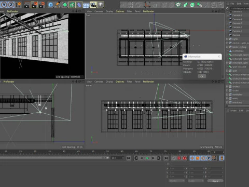The height and width of the screenshot is (187, 249).
Task: Toggle rotation keyframe recording icon
Action: click(203, 158)
